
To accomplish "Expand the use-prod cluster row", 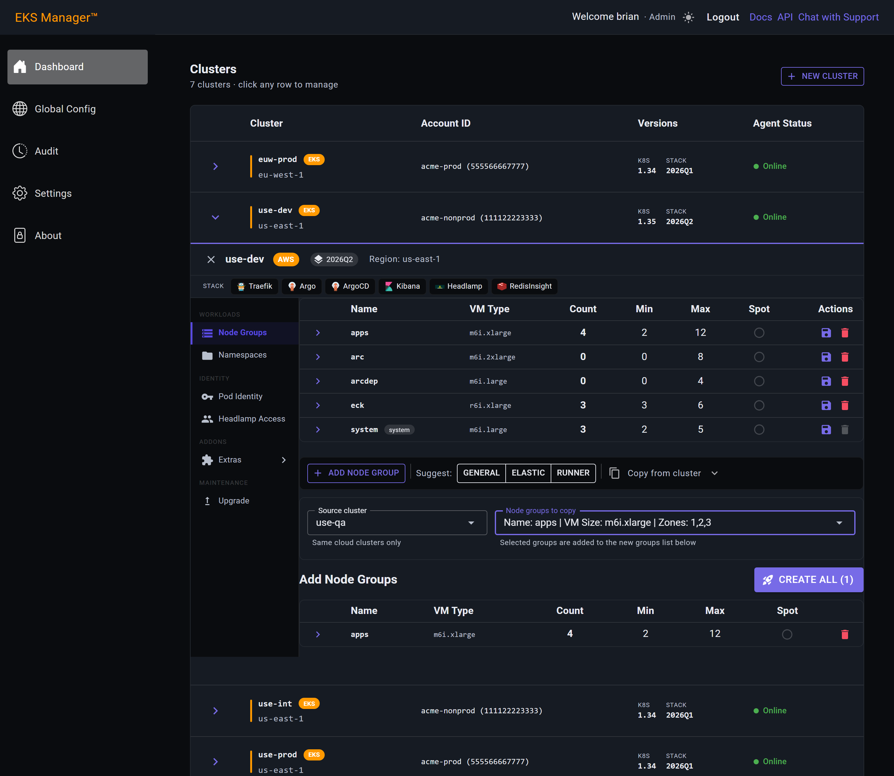I will (215, 762).
